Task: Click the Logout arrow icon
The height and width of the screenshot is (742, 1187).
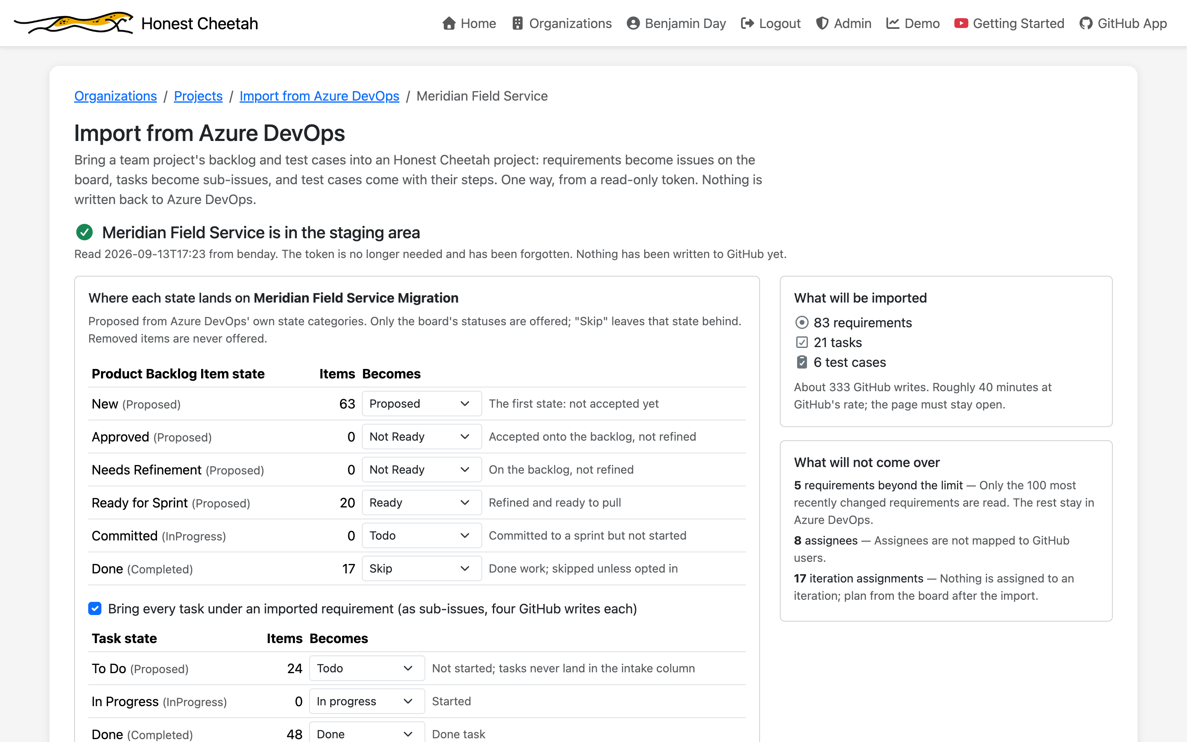Action: (x=747, y=23)
